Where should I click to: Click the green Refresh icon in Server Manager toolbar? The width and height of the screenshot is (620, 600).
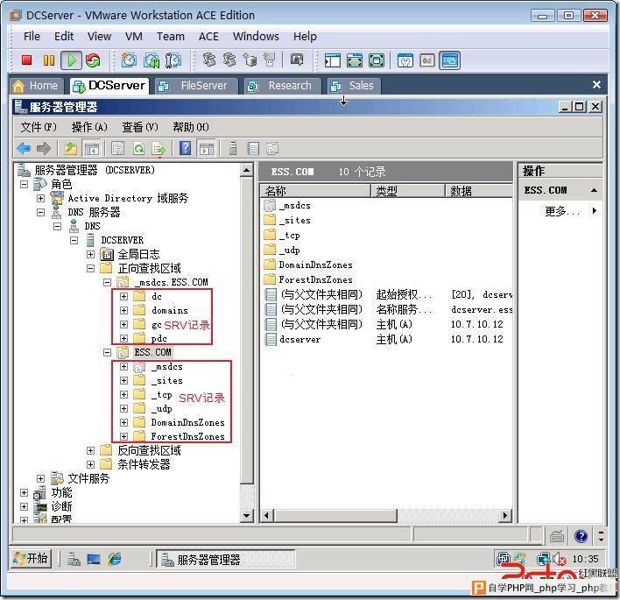click(138, 149)
